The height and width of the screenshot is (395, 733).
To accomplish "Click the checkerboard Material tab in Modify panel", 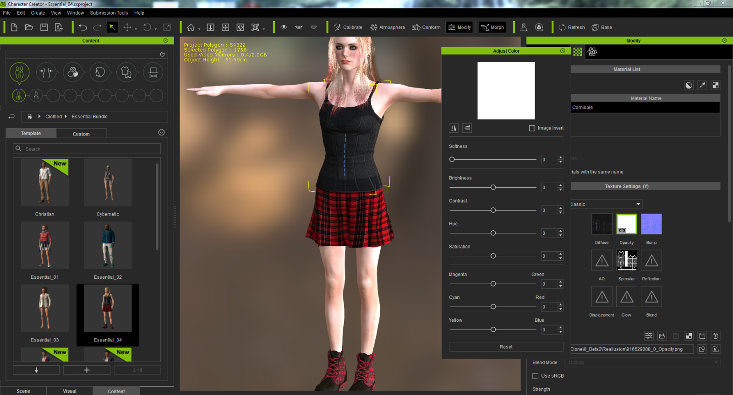I will tap(578, 52).
